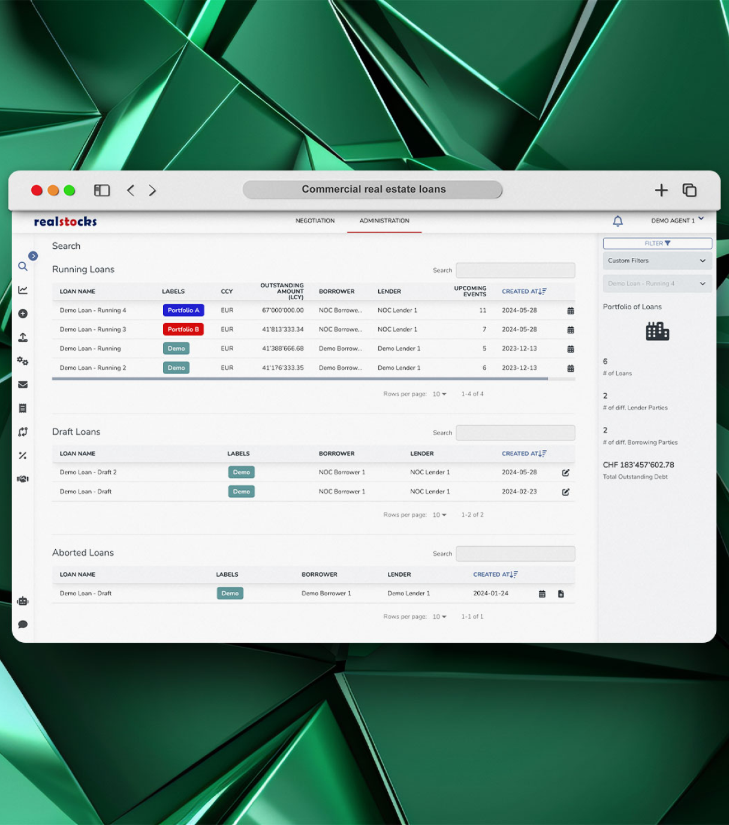Expand the sidebar with the blue arrow
The image size is (729, 825).
click(x=34, y=256)
